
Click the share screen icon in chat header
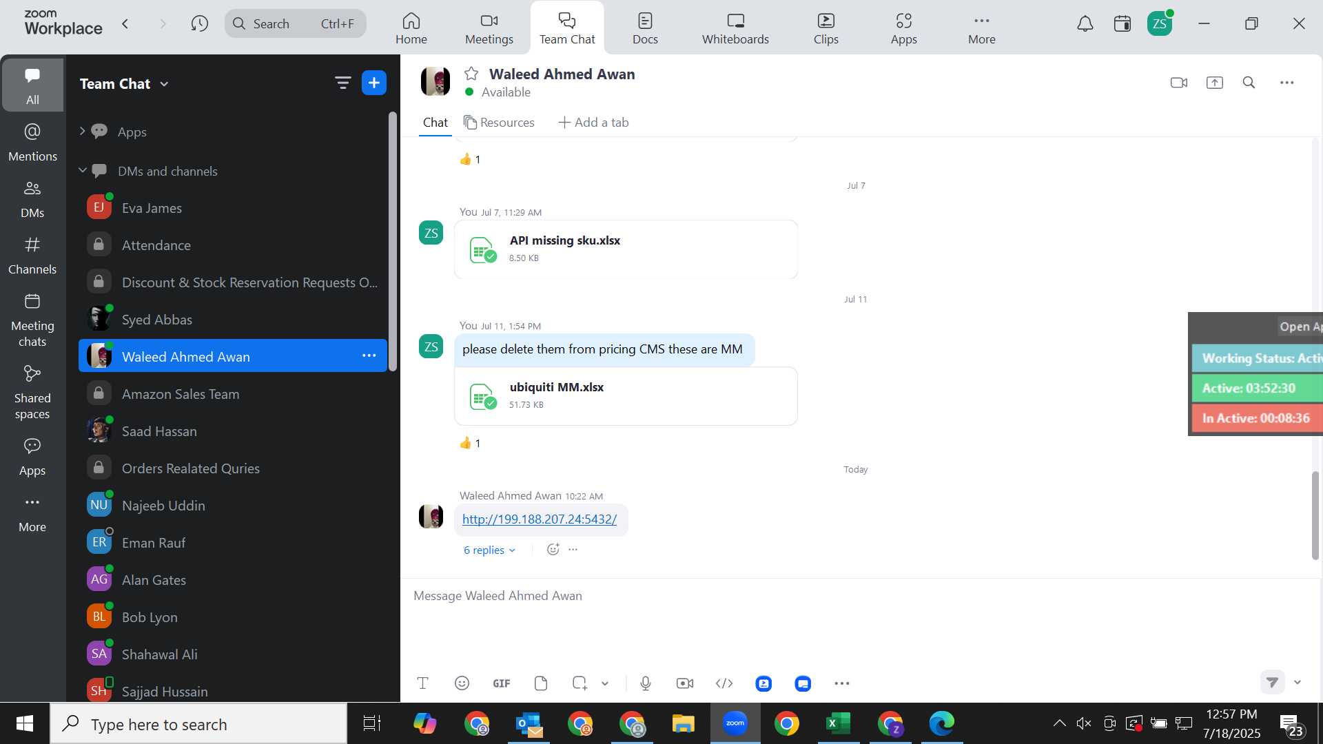point(1215,83)
